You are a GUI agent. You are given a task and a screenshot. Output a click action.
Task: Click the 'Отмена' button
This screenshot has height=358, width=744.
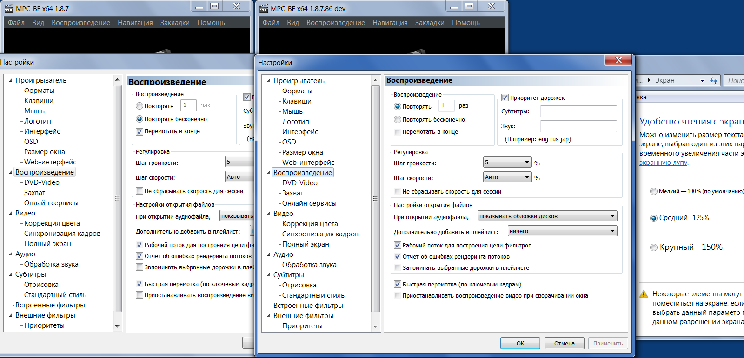pyautogui.click(x=565, y=343)
